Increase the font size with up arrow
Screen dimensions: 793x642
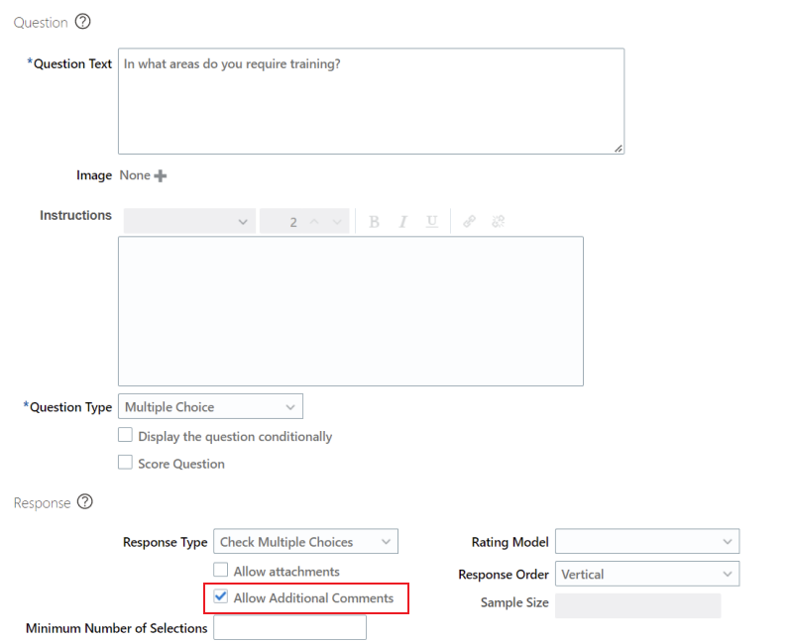[x=314, y=222]
